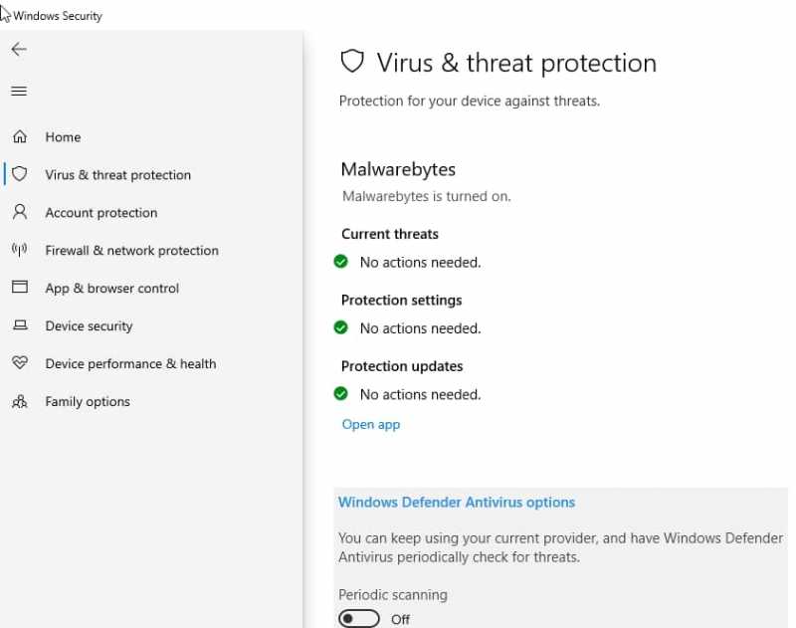Click the Device performance & health heart icon
The width and height of the screenshot is (796, 628).
pos(20,363)
